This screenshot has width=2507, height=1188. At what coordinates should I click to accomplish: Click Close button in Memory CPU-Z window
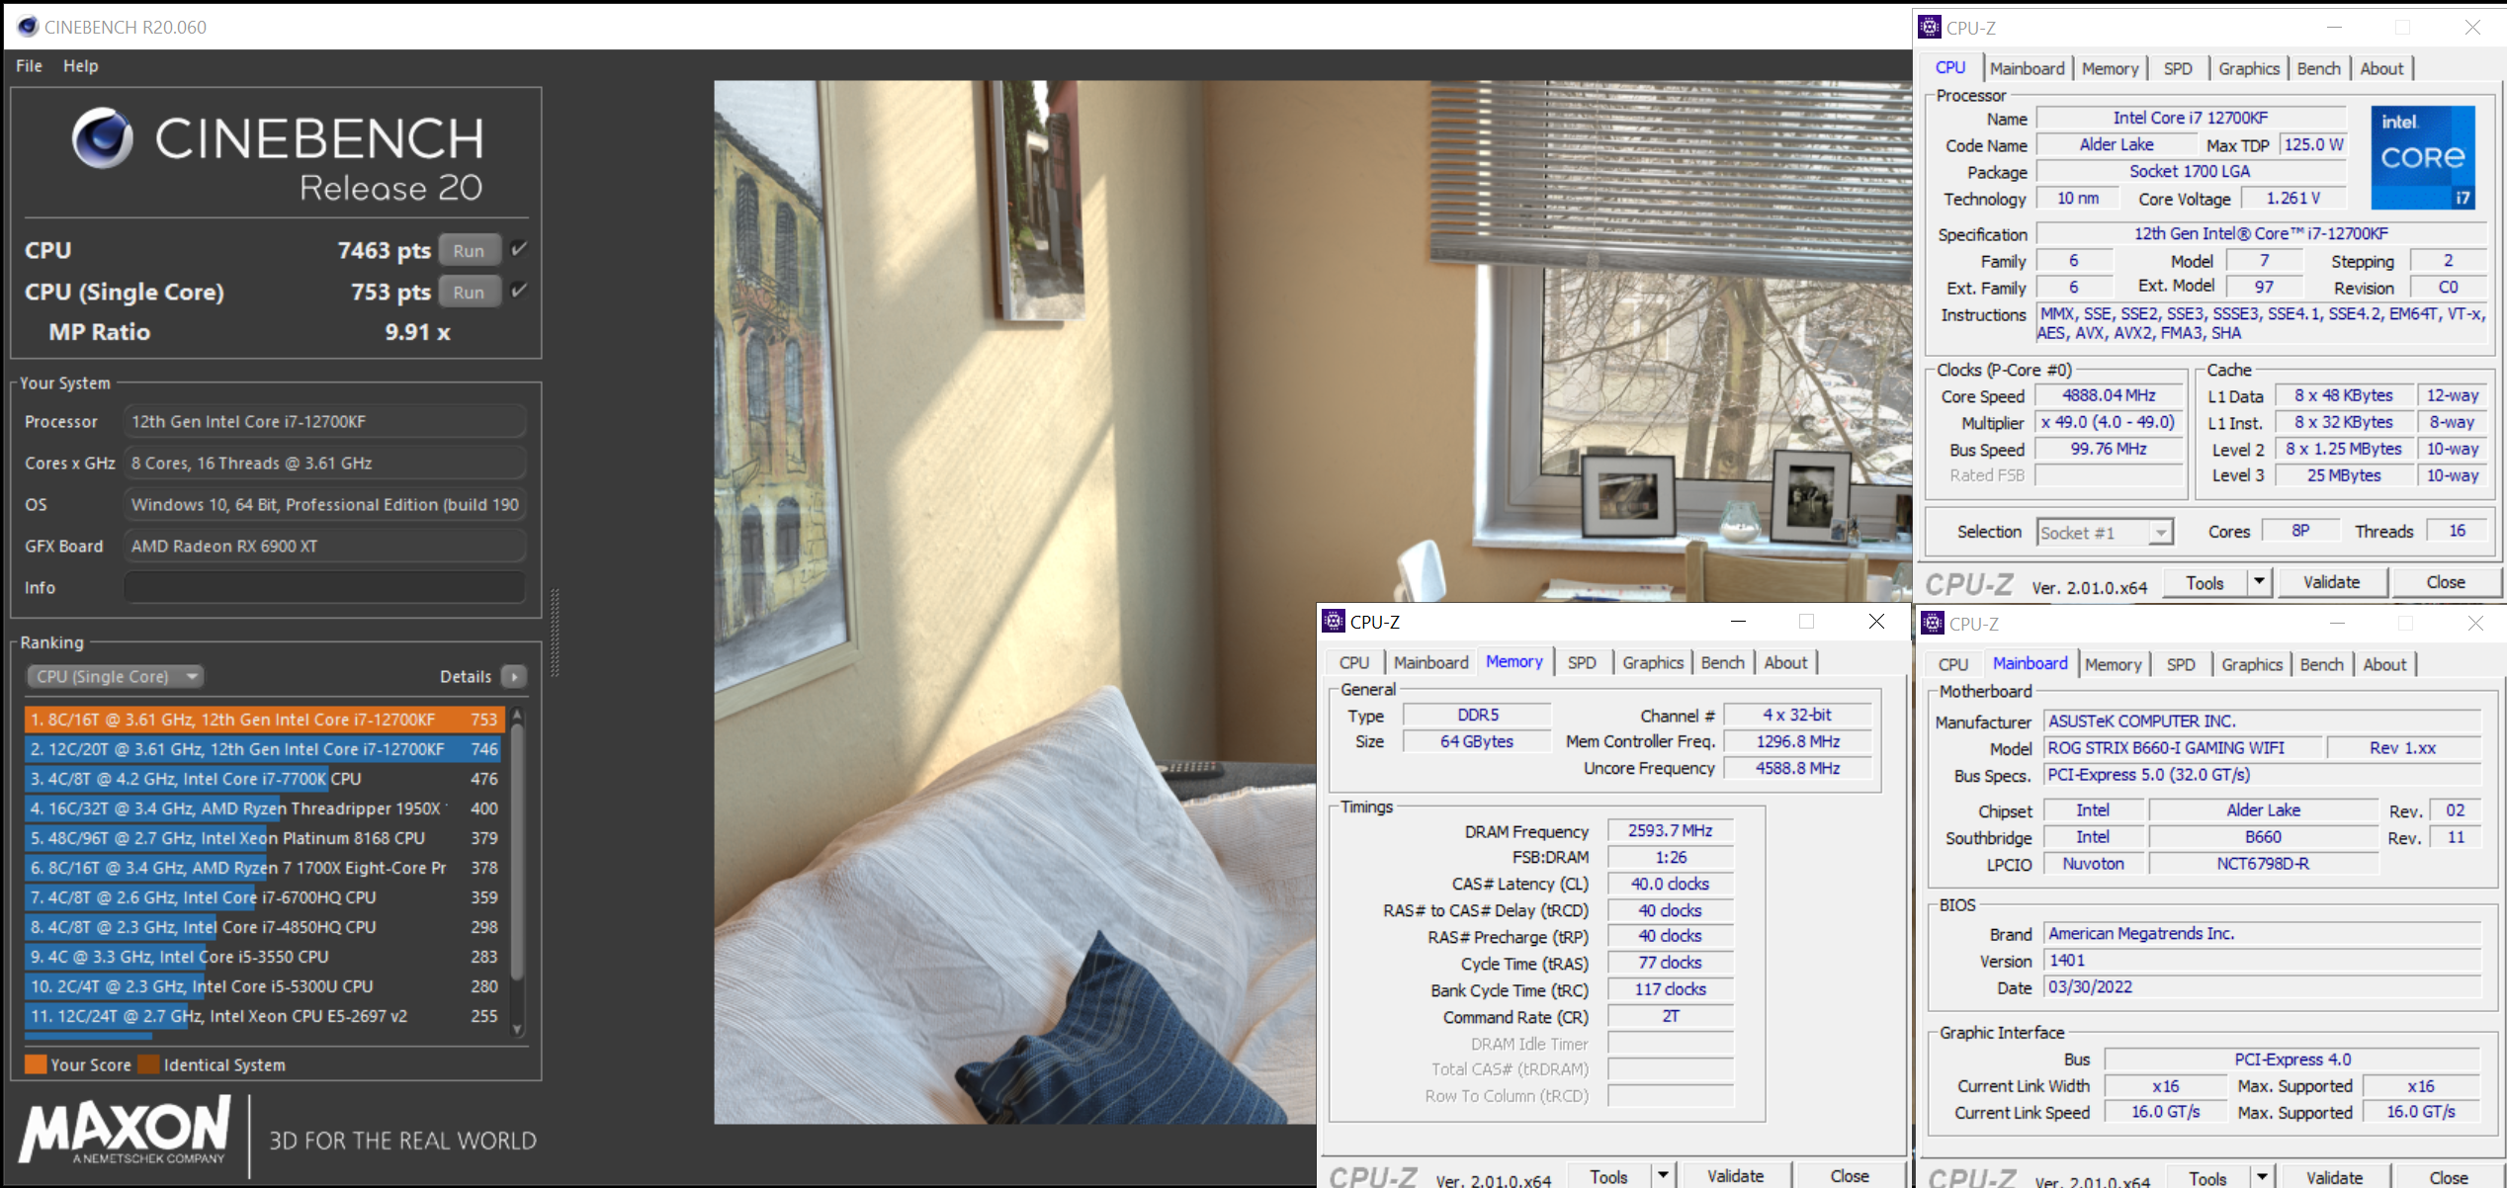[1850, 1176]
